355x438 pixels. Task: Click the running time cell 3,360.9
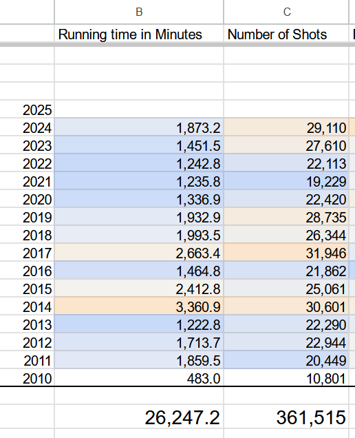tap(139, 306)
